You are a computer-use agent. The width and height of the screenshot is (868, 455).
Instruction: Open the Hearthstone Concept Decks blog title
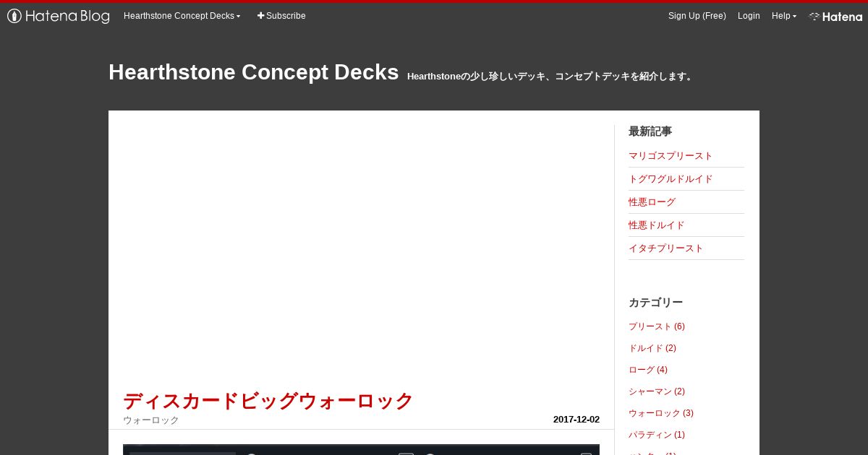253,72
